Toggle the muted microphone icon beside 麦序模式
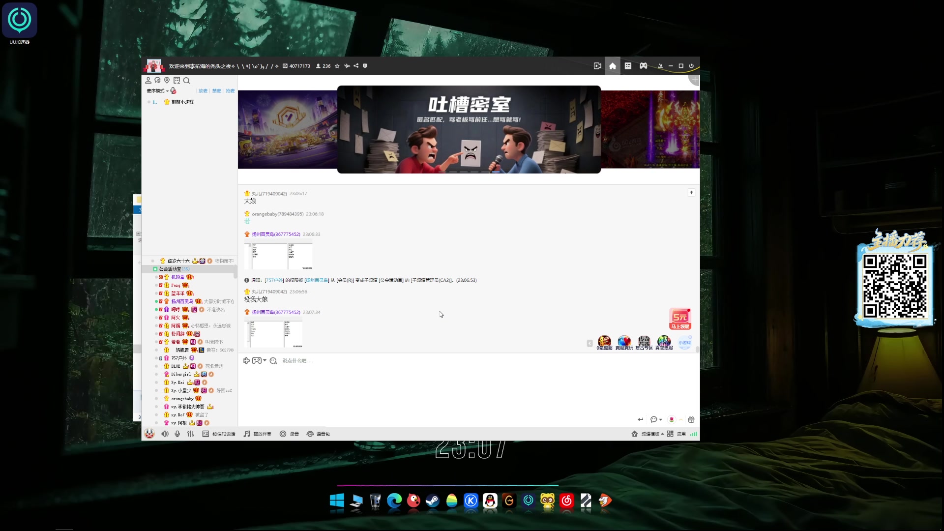The image size is (944, 531). click(174, 91)
